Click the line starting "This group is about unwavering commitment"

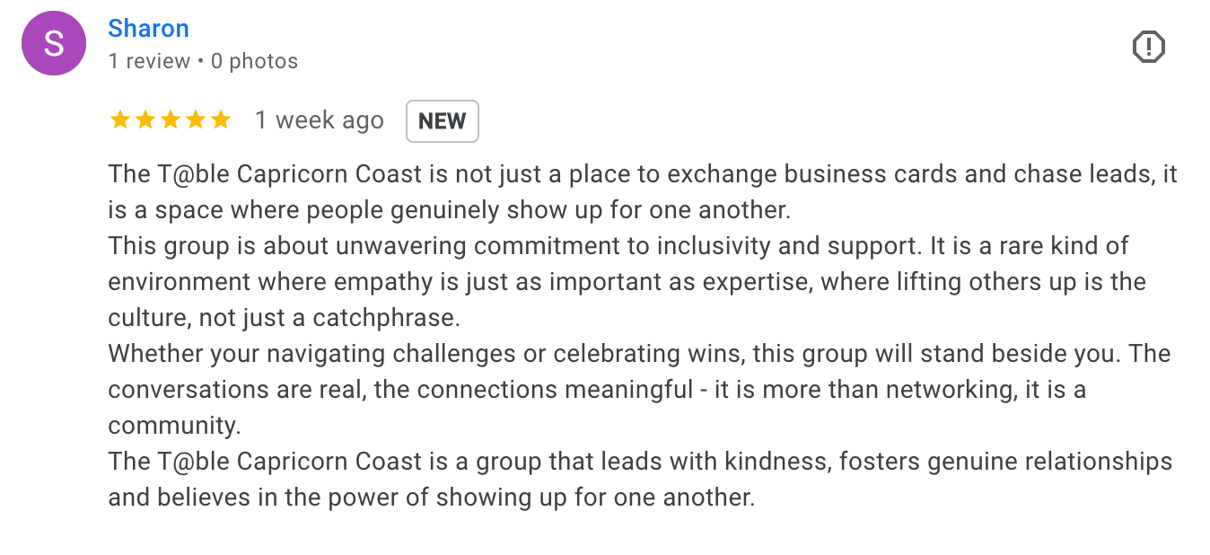click(x=618, y=245)
